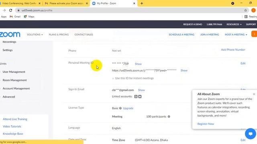Click the personal meeting URL text
This screenshot has height=144, width=257.
point(144,70)
